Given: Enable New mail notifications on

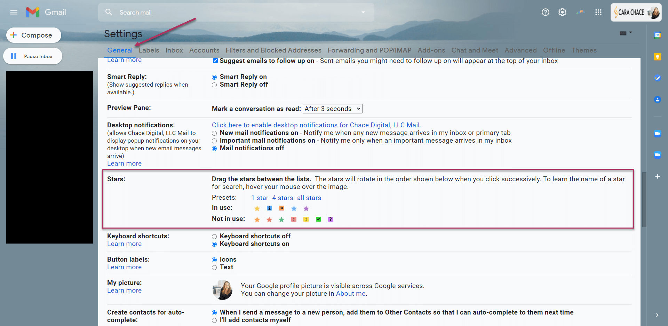Looking at the screenshot, I should [x=214, y=133].
